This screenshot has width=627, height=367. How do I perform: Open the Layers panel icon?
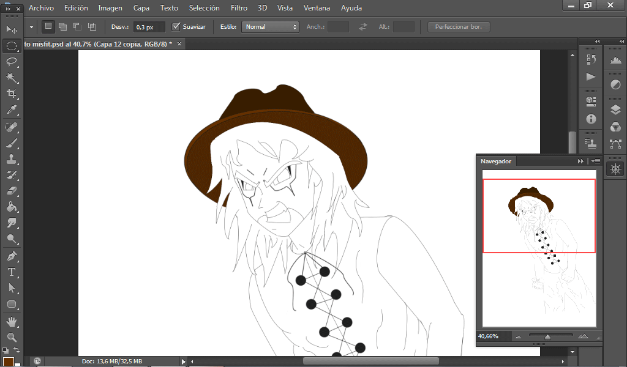click(x=615, y=109)
